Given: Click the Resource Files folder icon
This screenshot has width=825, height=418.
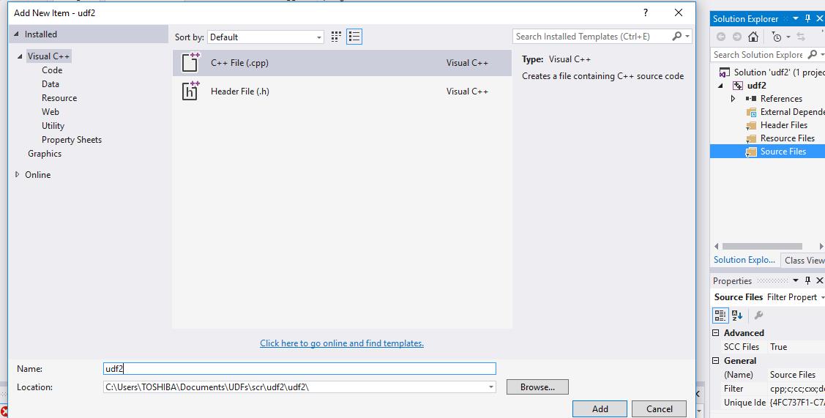Looking at the screenshot, I should (x=751, y=138).
